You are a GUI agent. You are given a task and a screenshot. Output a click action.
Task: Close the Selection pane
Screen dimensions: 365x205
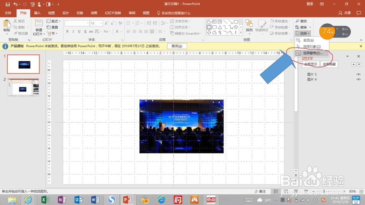pos(358,56)
